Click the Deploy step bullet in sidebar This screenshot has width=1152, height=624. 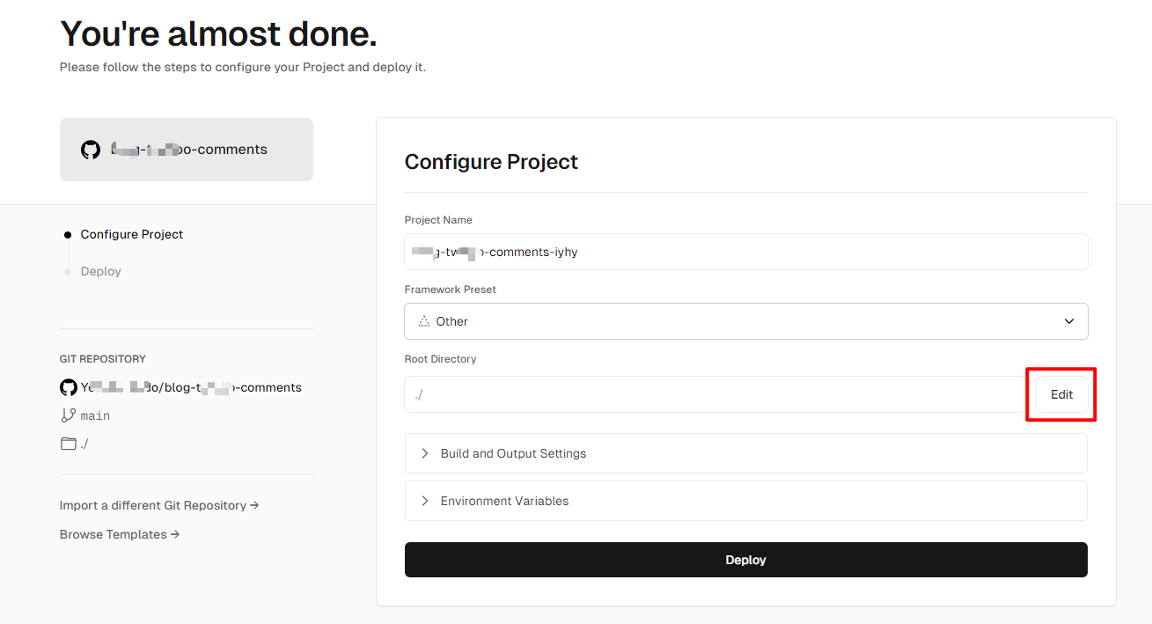[x=68, y=272]
